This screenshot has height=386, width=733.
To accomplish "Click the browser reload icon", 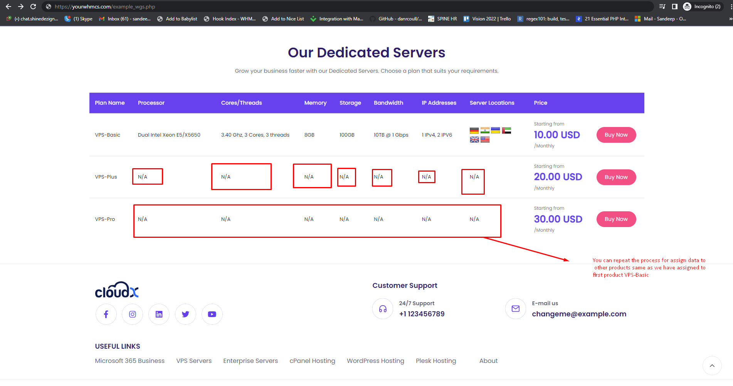I will [x=33, y=7].
